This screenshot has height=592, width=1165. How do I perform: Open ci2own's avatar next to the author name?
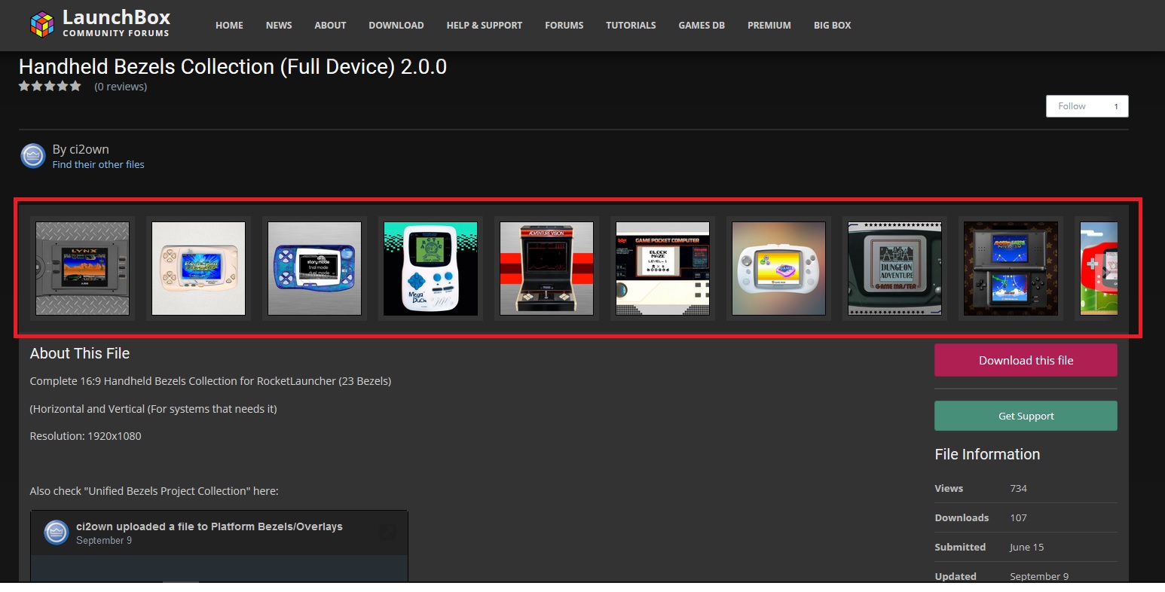(x=33, y=156)
